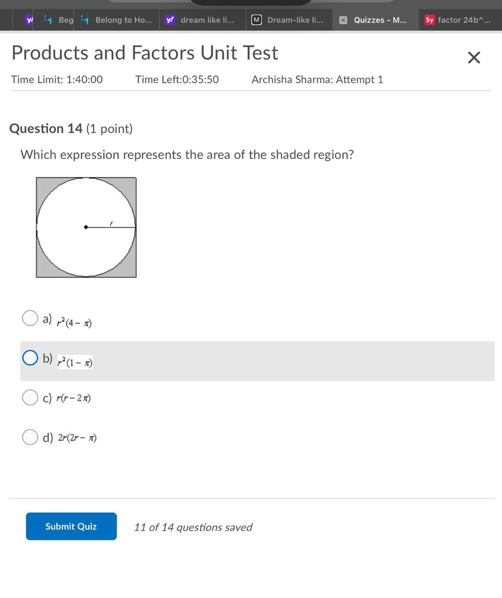Open the Dream-like li... Medium tab
502x598 pixels.
click(295, 20)
